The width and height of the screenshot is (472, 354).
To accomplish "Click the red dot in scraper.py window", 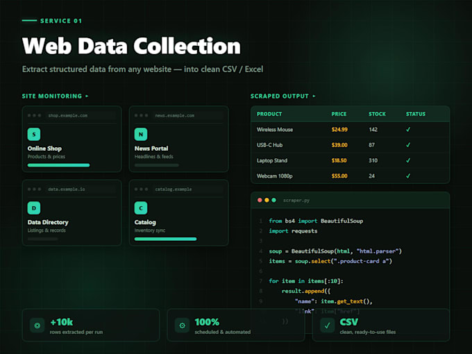I will (260, 200).
